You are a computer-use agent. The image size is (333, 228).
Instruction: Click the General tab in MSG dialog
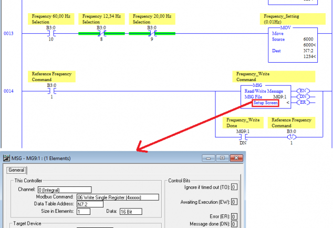16,170
